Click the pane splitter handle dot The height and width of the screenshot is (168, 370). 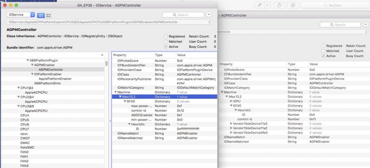pos(110,121)
